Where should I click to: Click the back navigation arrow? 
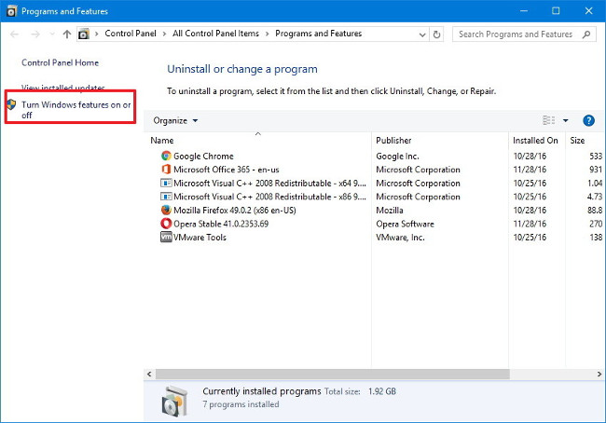(15, 34)
